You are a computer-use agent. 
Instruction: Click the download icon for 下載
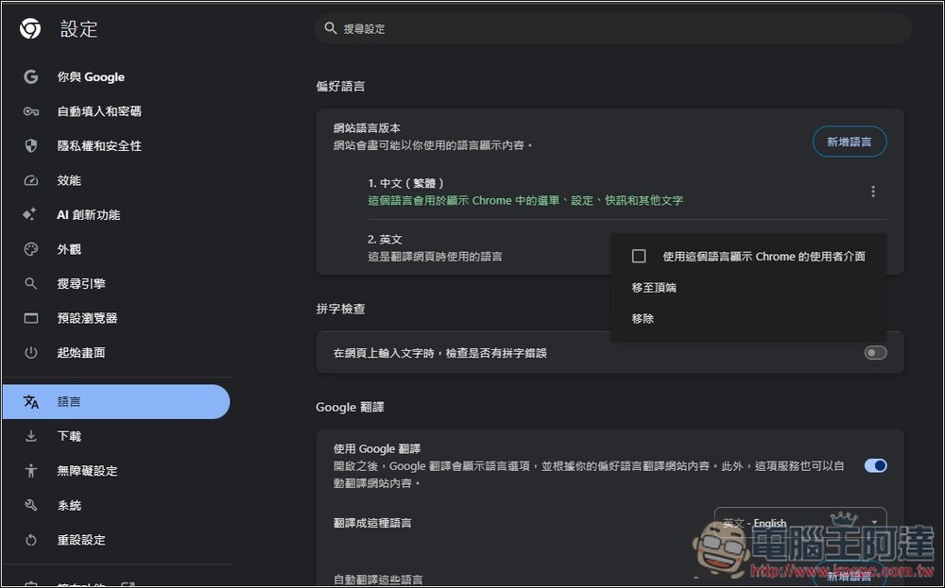click(31, 436)
